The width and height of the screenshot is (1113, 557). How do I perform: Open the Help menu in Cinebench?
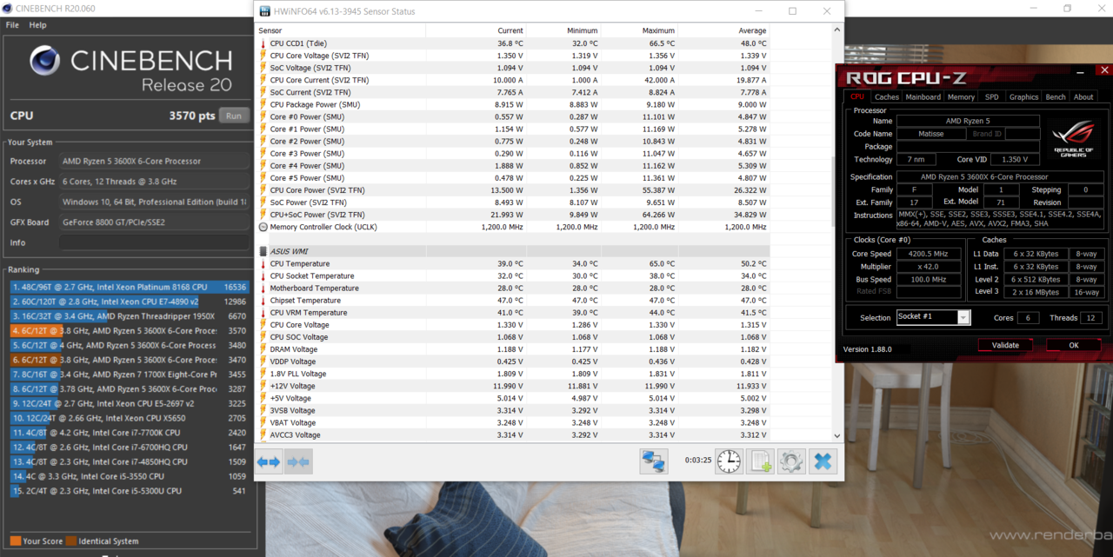tap(37, 25)
